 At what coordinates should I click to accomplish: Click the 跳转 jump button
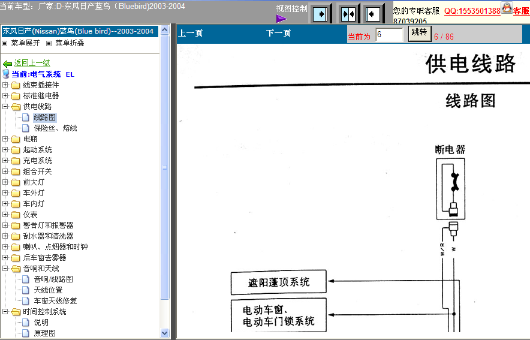pyautogui.click(x=420, y=34)
